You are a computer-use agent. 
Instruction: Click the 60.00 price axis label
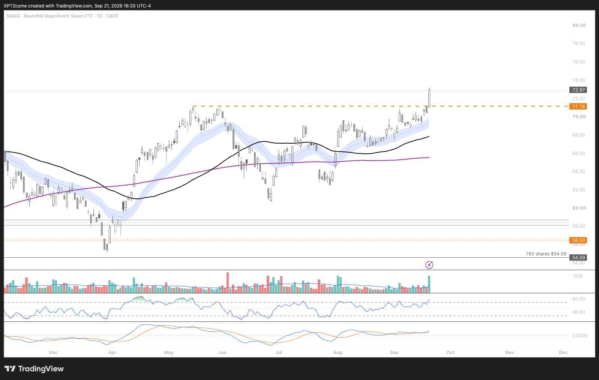click(x=579, y=208)
